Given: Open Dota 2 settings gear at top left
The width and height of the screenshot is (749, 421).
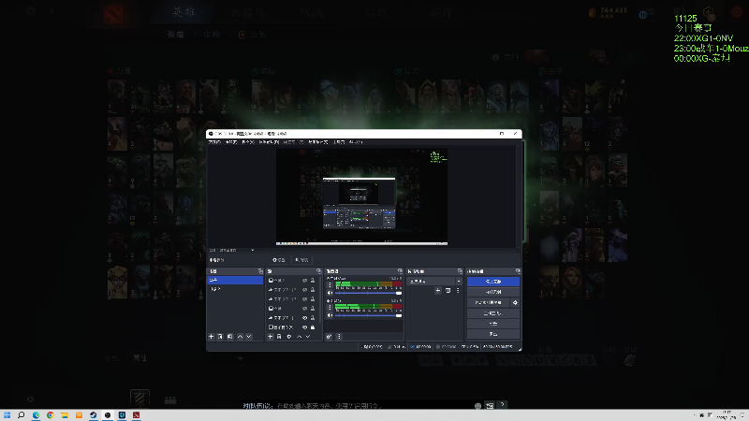Looking at the screenshot, I should click(31, 11).
